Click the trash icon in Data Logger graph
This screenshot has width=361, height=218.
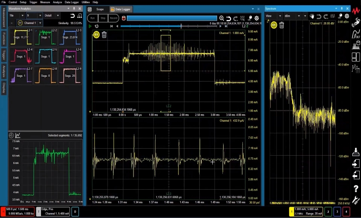pos(104,35)
